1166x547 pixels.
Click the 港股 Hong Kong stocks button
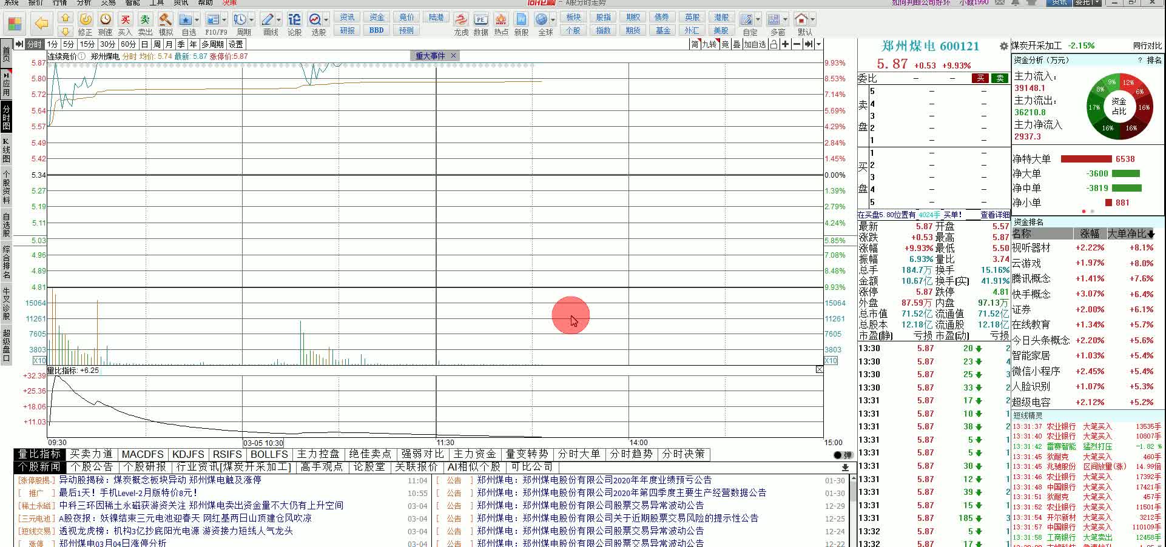(721, 17)
